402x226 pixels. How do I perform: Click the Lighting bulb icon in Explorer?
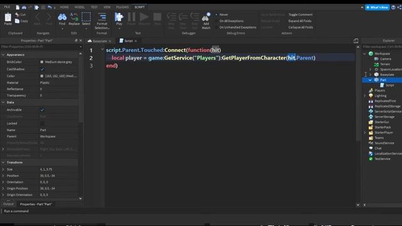371,95
